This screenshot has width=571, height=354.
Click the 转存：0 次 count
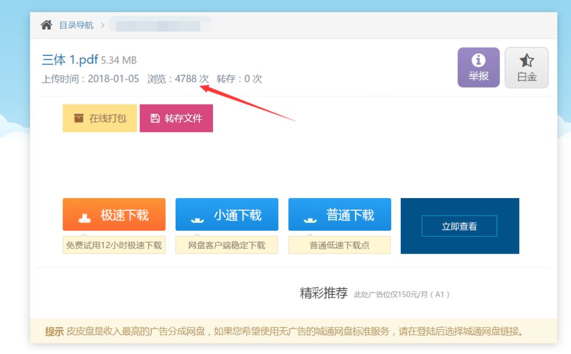[x=240, y=79]
